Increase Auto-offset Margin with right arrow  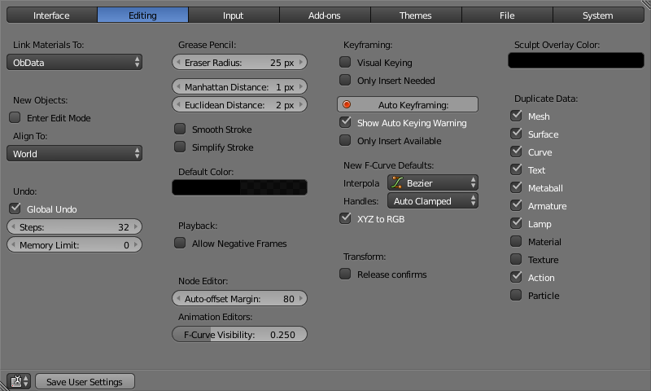coord(302,299)
